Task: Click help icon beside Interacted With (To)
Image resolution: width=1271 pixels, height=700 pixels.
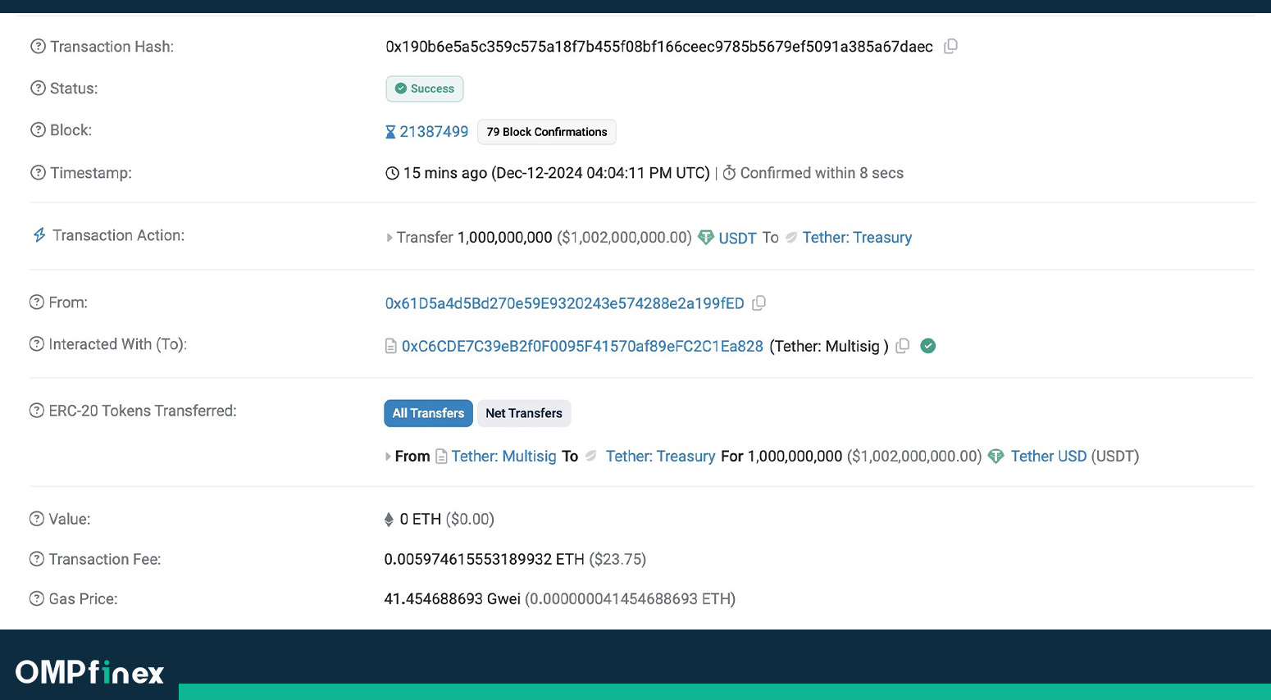Action: tap(37, 344)
